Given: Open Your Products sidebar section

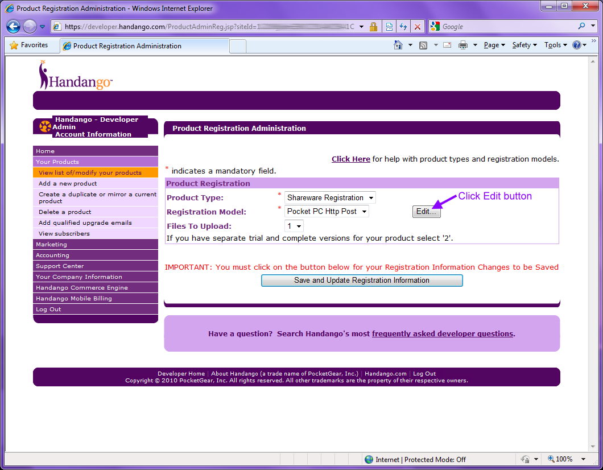Looking at the screenshot, I should click(x=96, y=162).
